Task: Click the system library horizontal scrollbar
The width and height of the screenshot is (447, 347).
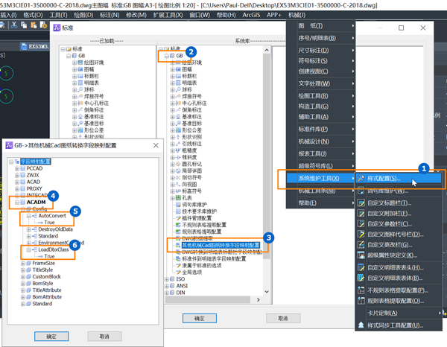Action: tap(208, 299)
